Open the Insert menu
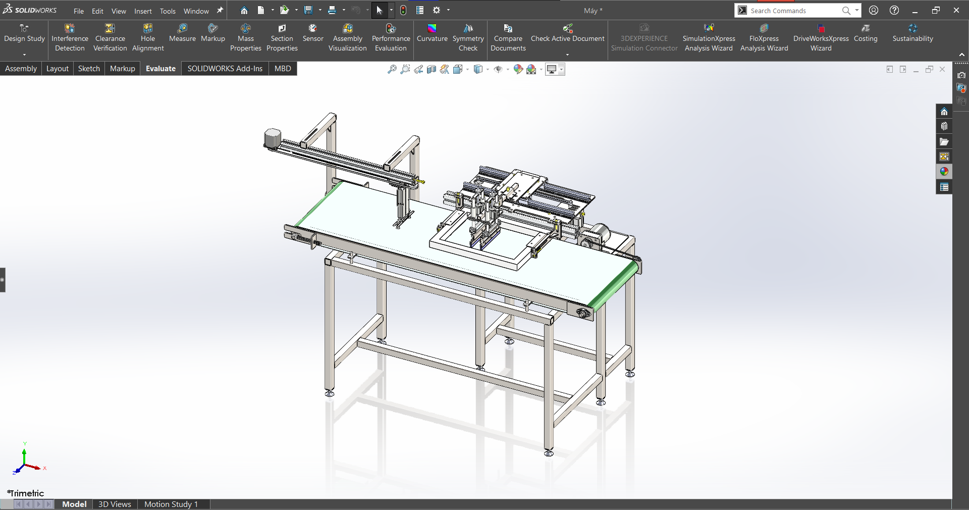This screenshot has height=510, width=969. click(143, 11)
